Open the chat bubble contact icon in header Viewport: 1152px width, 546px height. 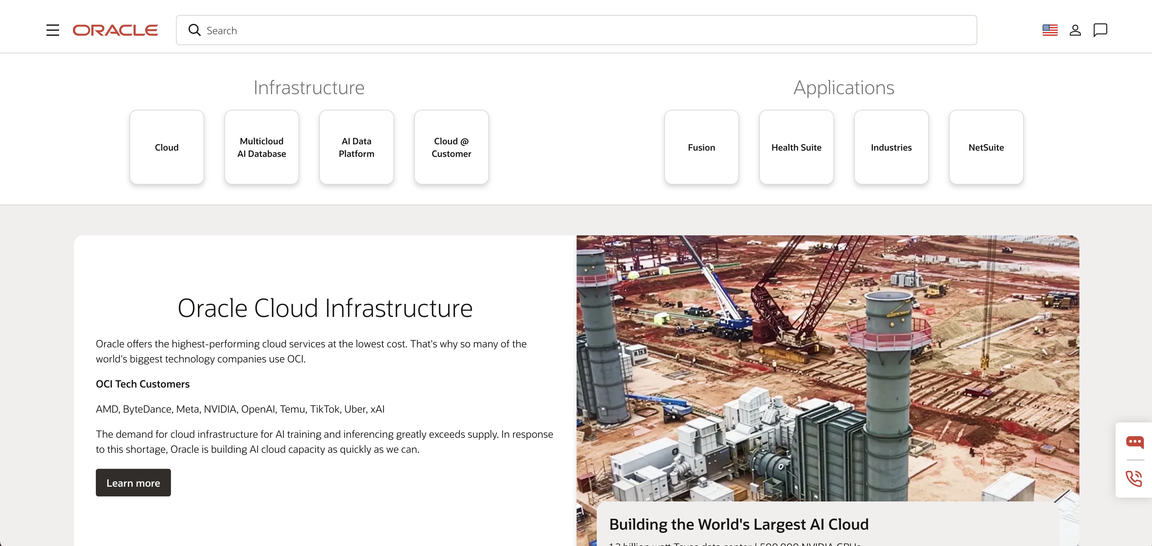point(1100,30)
